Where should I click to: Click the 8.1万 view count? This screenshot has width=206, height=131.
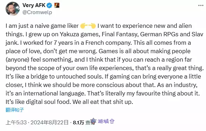(x=78, y=123)
